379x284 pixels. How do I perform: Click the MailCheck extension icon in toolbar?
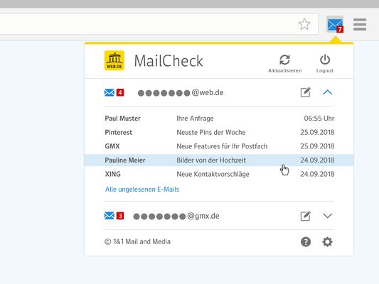pyautogui.click(x=335, y=24)
